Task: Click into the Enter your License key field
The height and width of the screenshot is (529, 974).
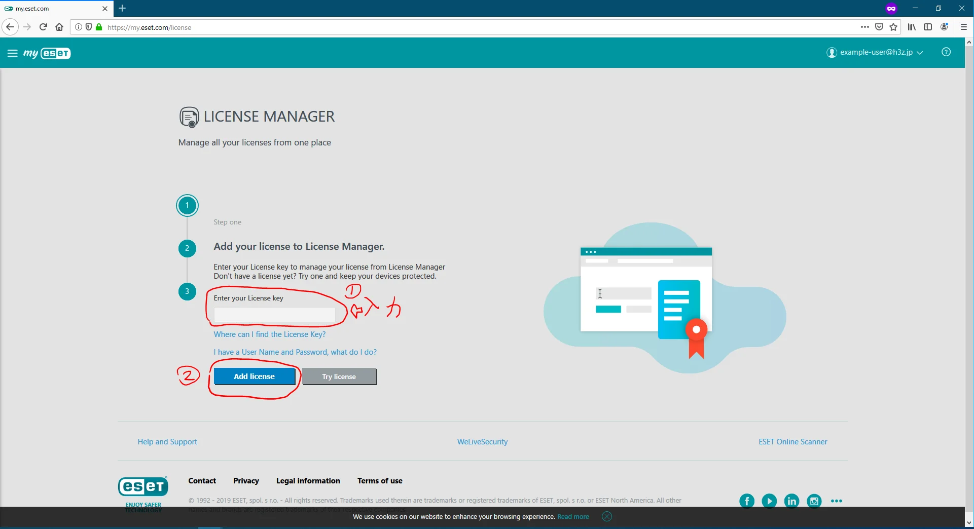Action: [274, 315]
